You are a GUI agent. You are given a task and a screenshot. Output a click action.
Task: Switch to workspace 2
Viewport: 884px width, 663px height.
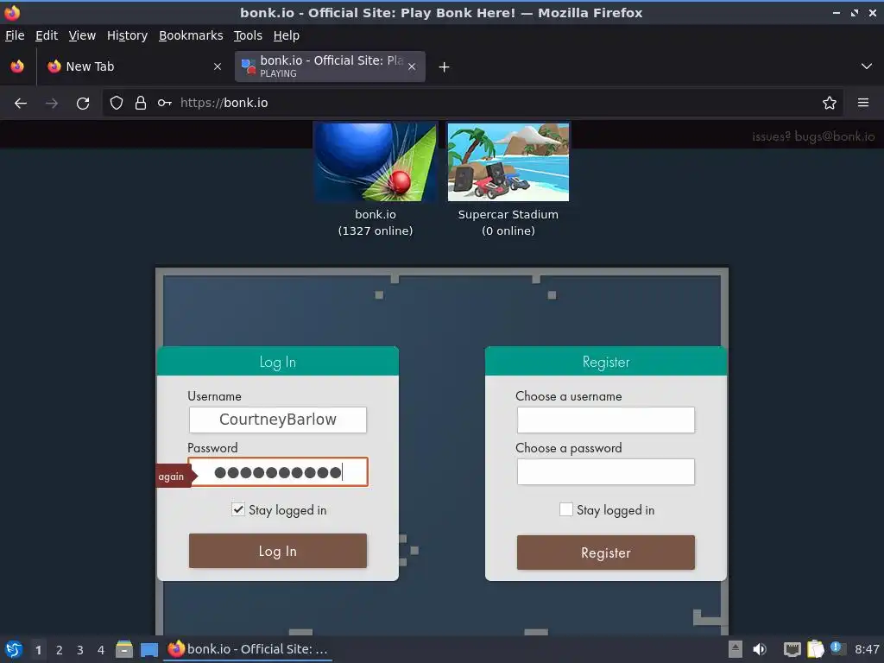click(x=60, y=650)
